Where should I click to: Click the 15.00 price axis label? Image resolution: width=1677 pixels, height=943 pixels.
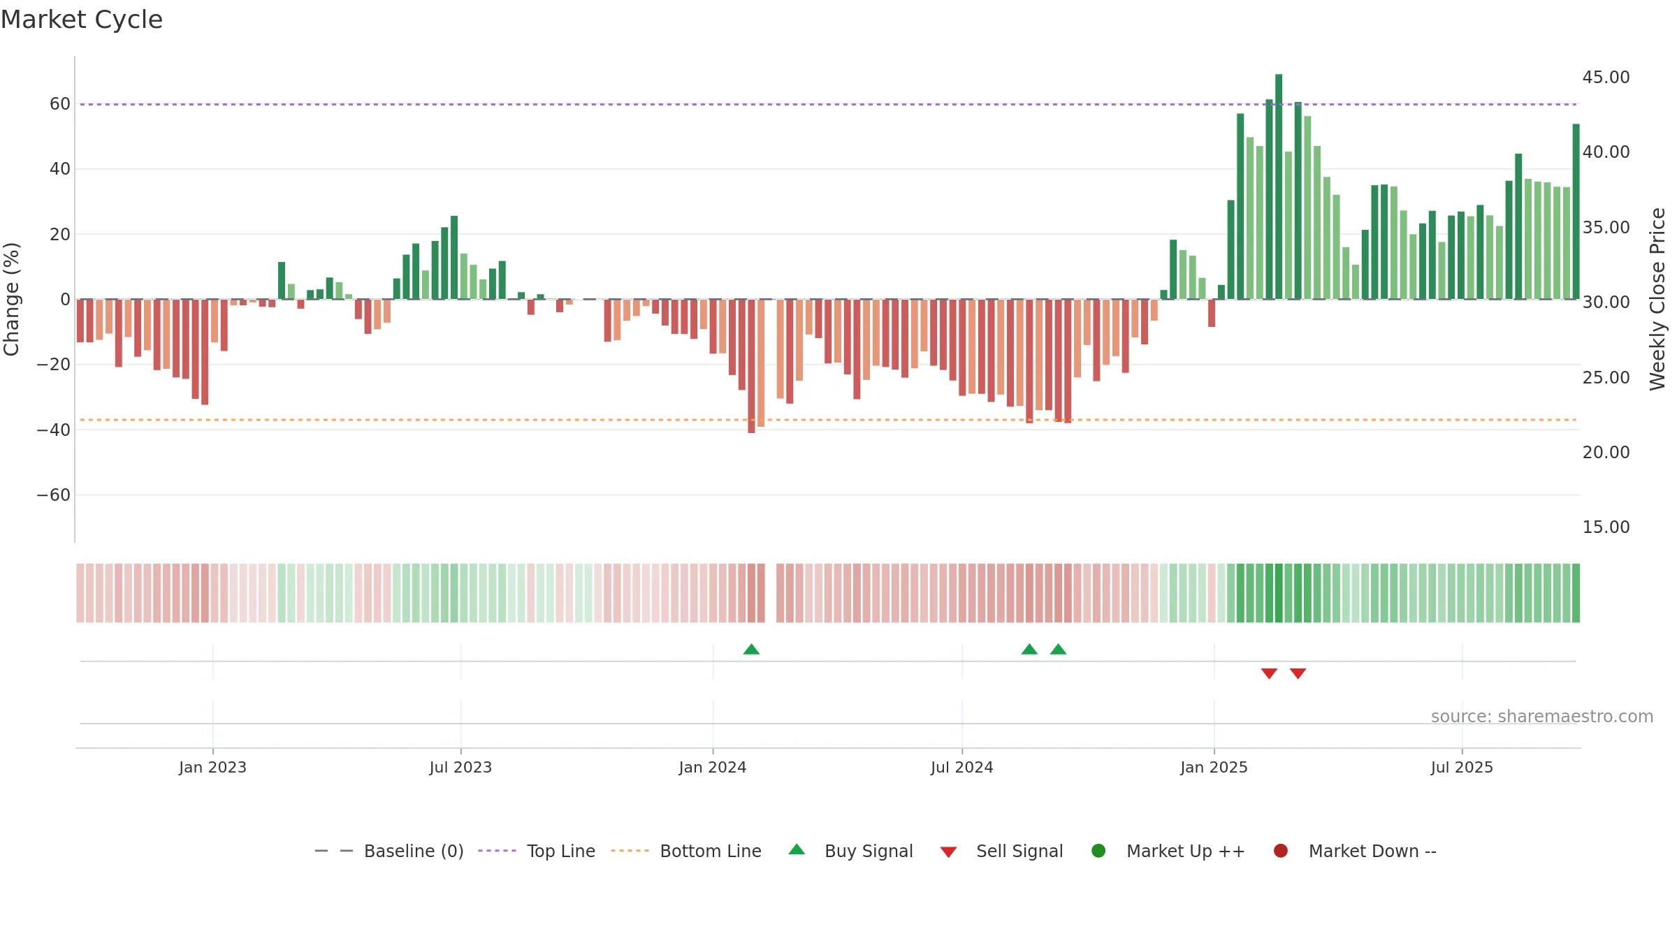click(1606, 527)
